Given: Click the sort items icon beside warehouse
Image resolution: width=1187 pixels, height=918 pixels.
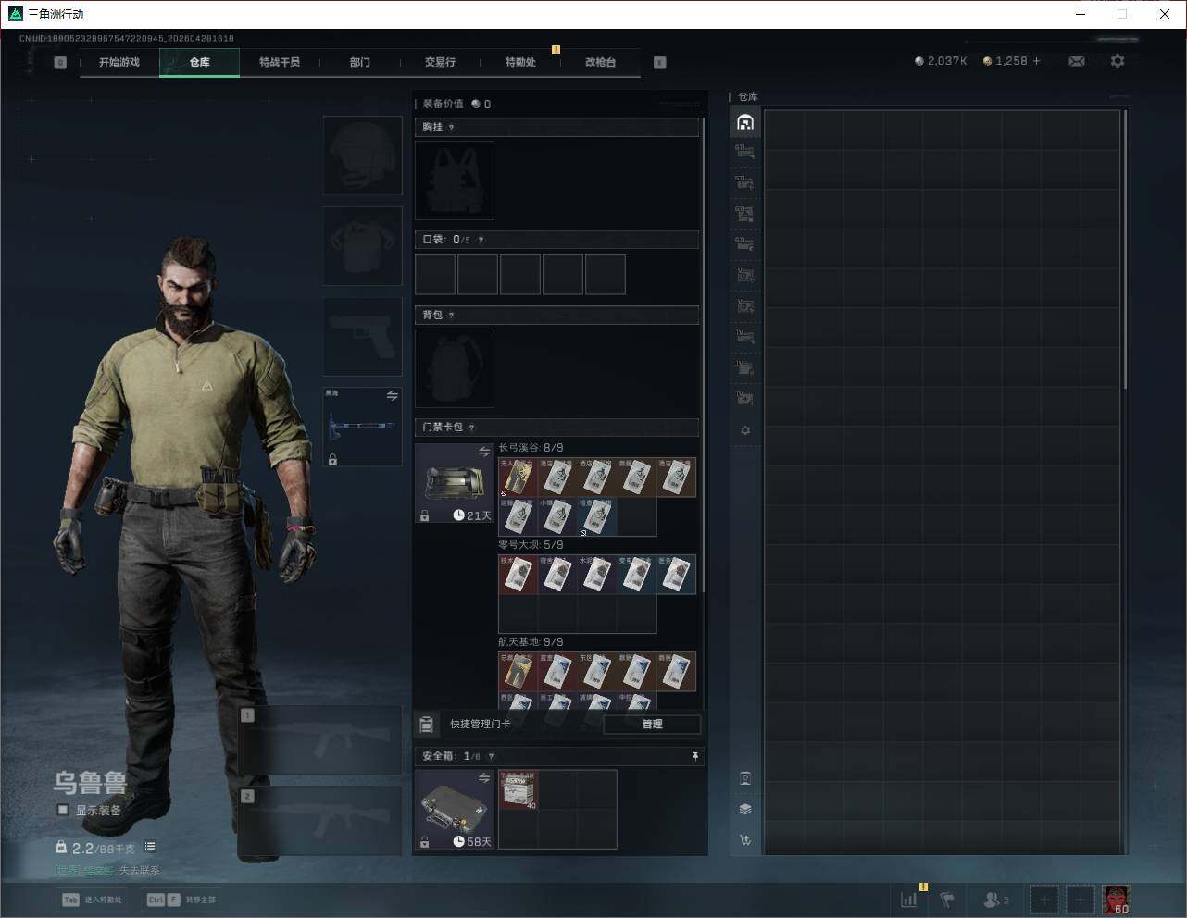Looking at the screenshot, I should point(745,840).
